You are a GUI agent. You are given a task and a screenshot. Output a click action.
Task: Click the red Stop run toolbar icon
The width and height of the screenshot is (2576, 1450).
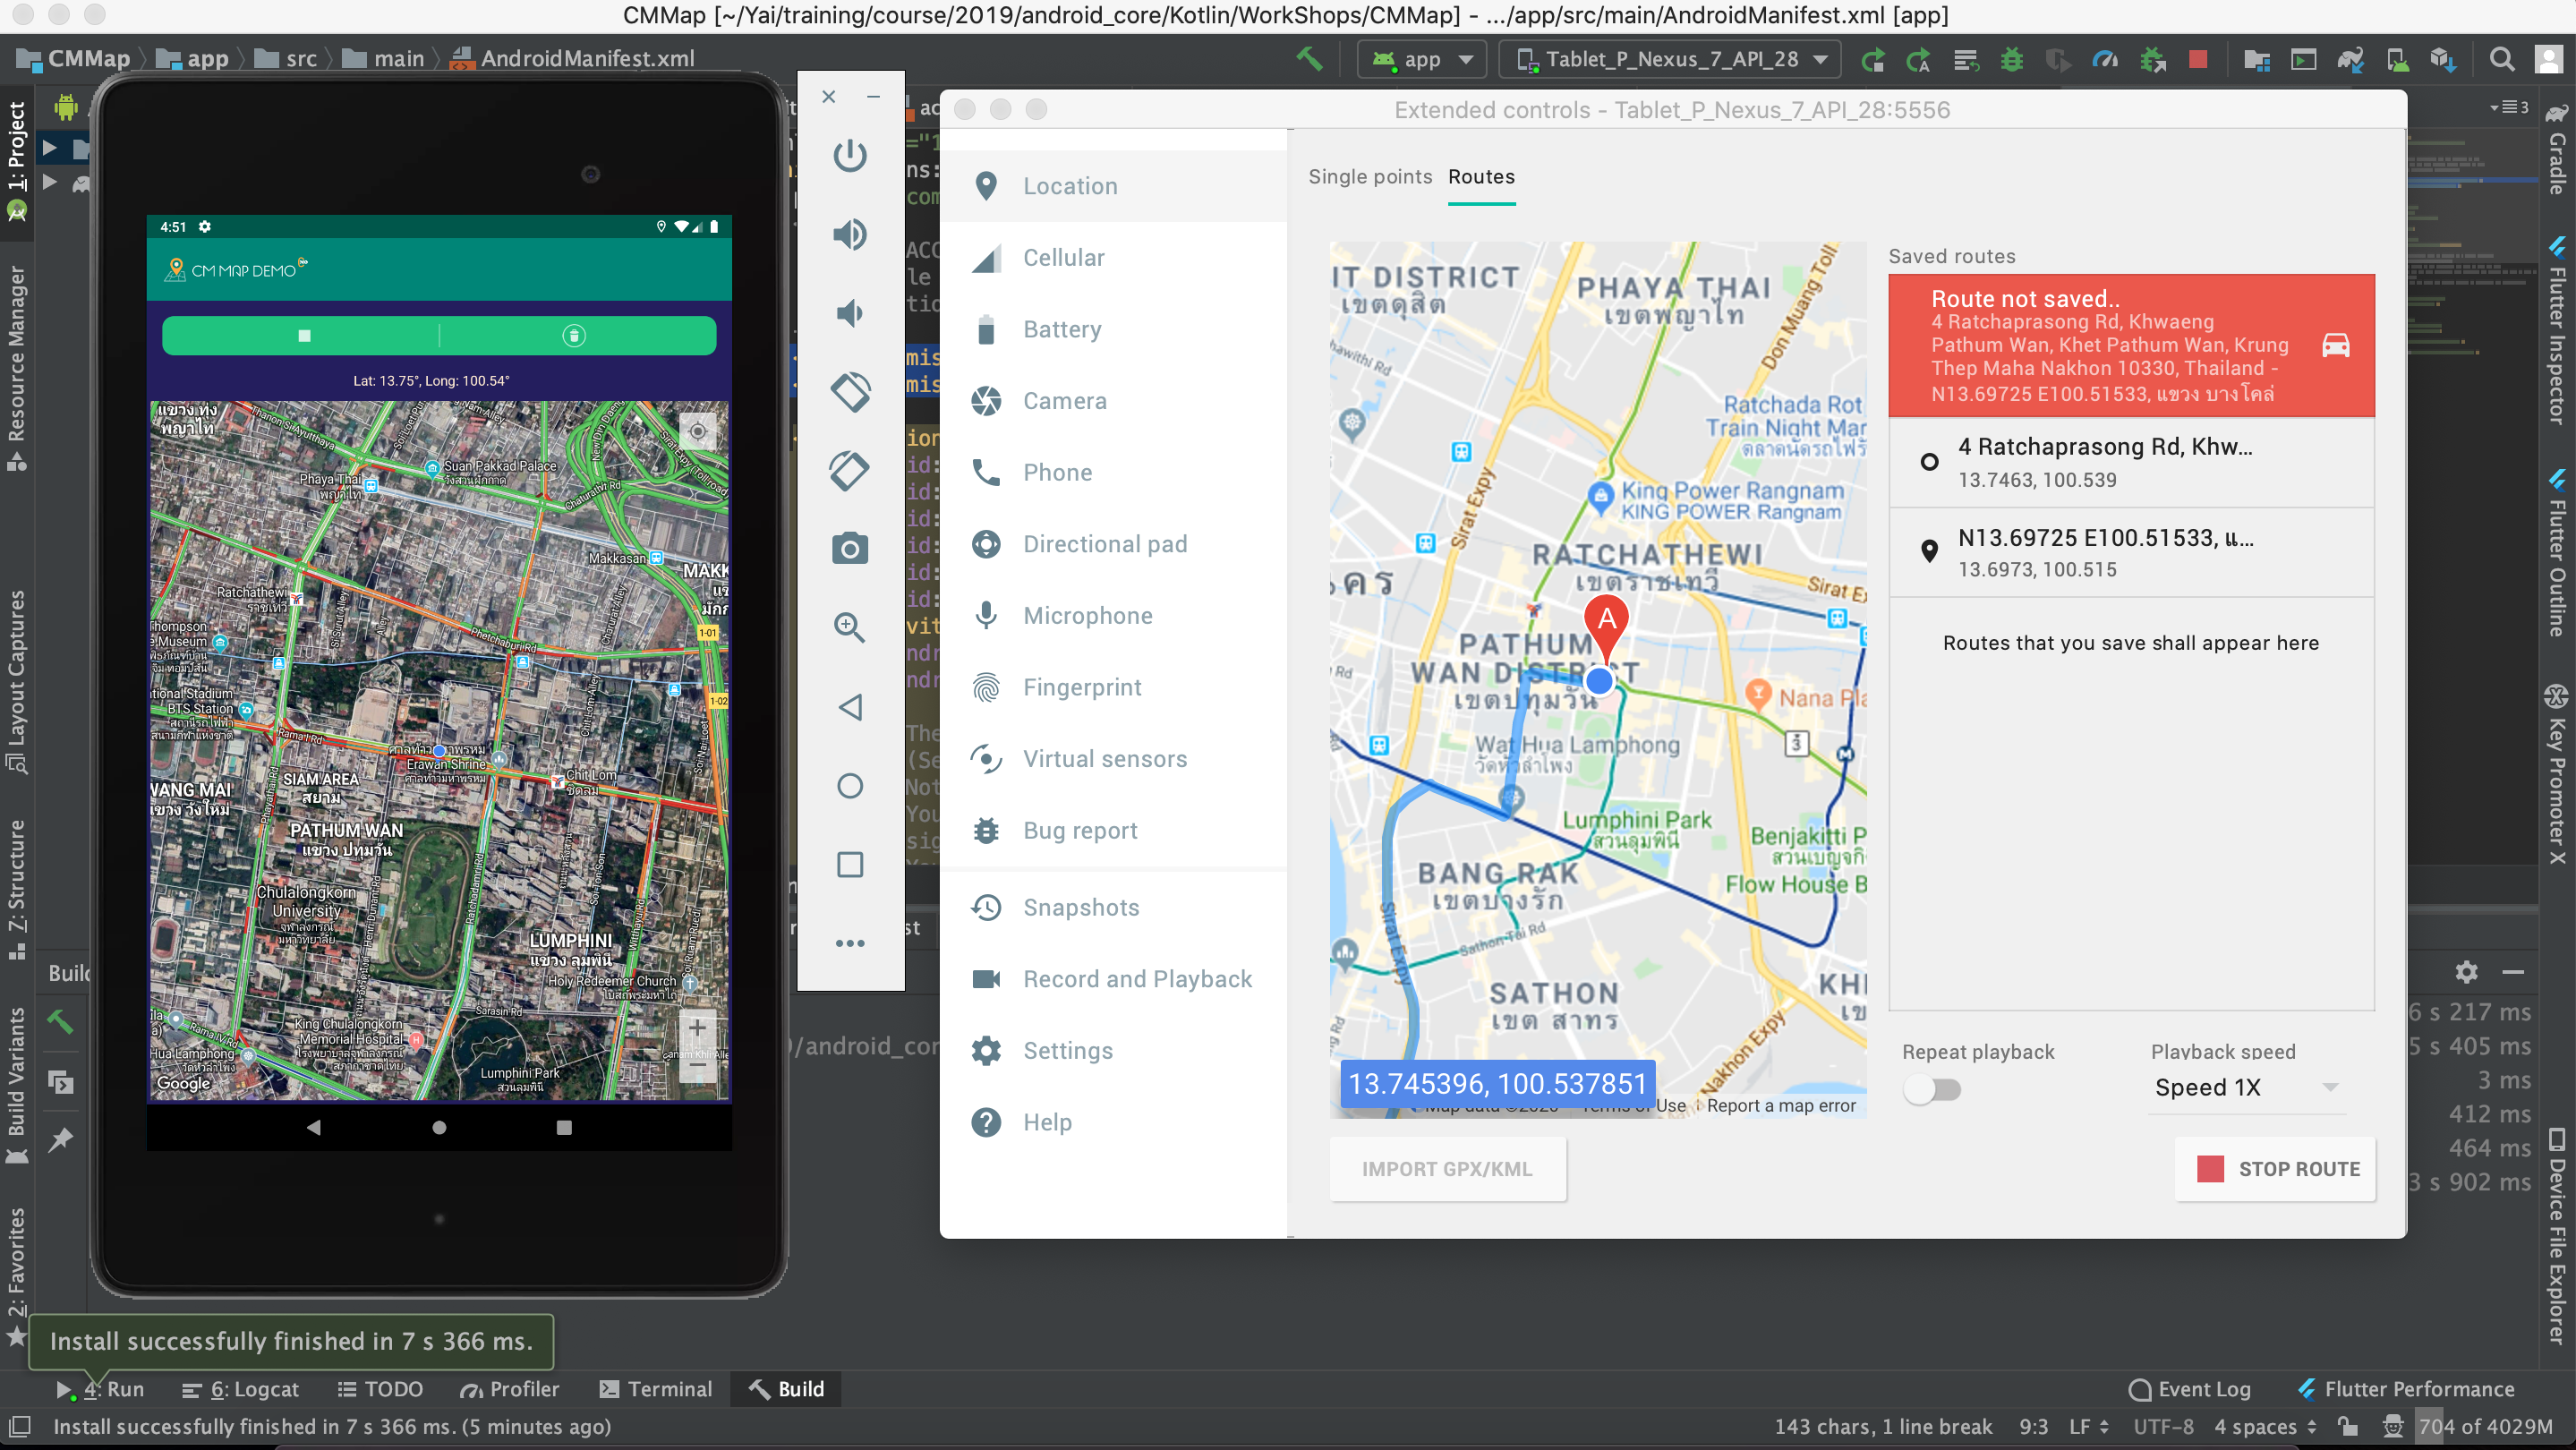pyautogui.click(x=2197, y=60)
